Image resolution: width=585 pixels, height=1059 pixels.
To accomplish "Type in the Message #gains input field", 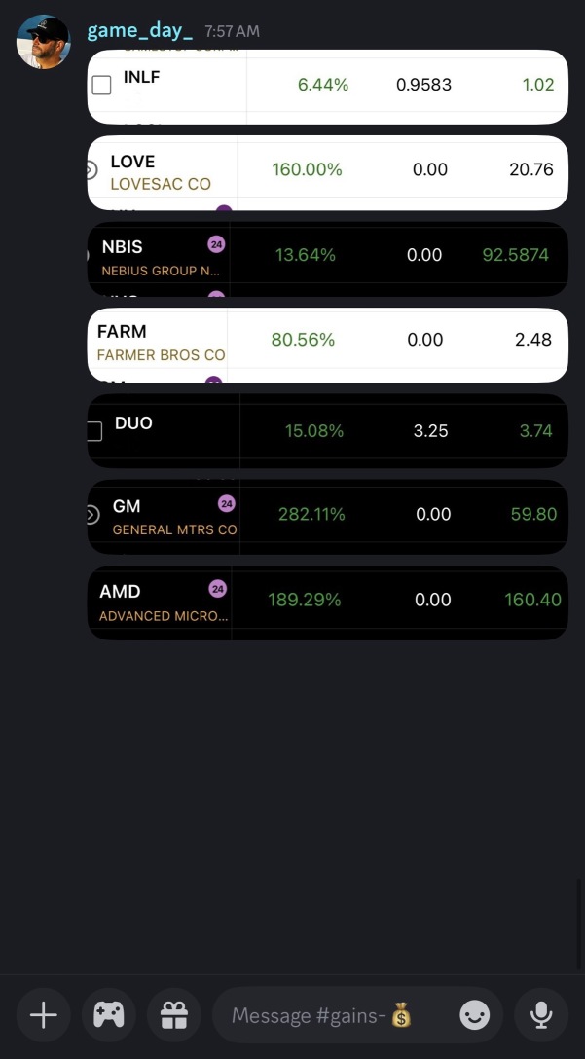I will pyautogui.click(x=331, y=1015).
